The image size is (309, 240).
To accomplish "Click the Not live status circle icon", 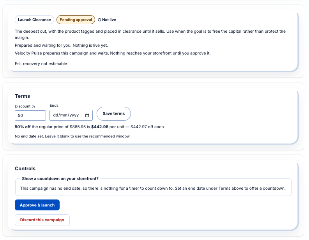I will click(x=99, y=20).
